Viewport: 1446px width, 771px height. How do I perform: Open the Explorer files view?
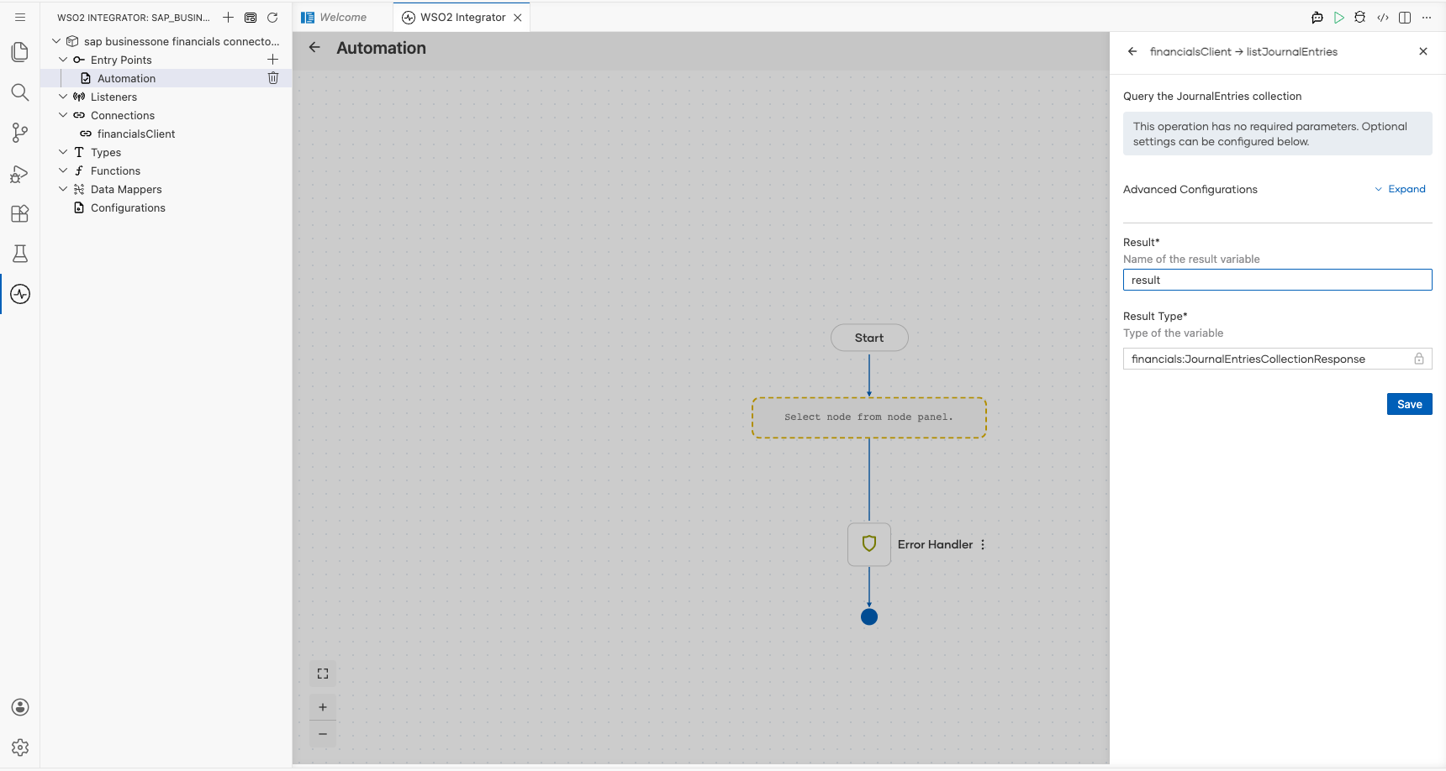click(x=20, y=52)
